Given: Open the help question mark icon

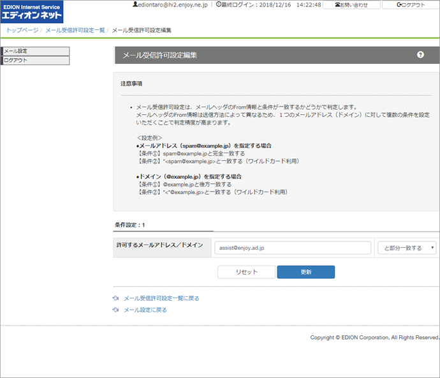Looking at the screenshot, I should click(420, 55).
